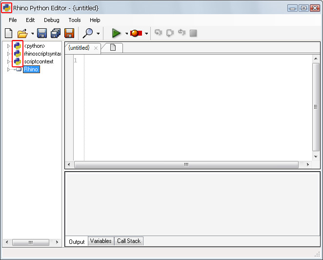This screenshot has height=260, width=323.
Task: Click the scriptcontext module icon
Action: [x=18, y=61]
